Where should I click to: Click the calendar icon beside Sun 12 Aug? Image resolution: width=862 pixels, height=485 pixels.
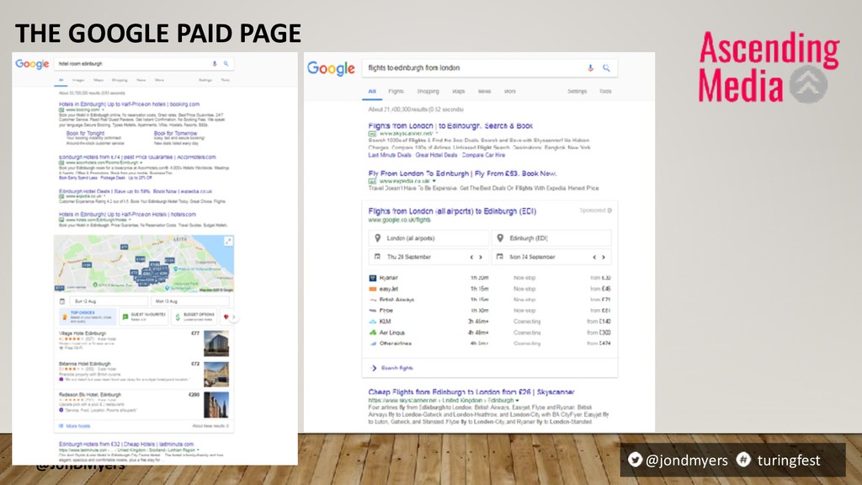tap(62, 301)
